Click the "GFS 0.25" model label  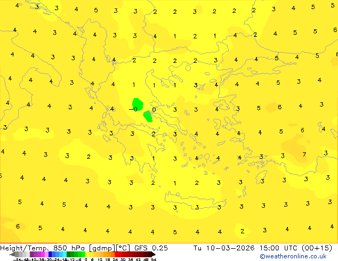click(x=151, y=248)
